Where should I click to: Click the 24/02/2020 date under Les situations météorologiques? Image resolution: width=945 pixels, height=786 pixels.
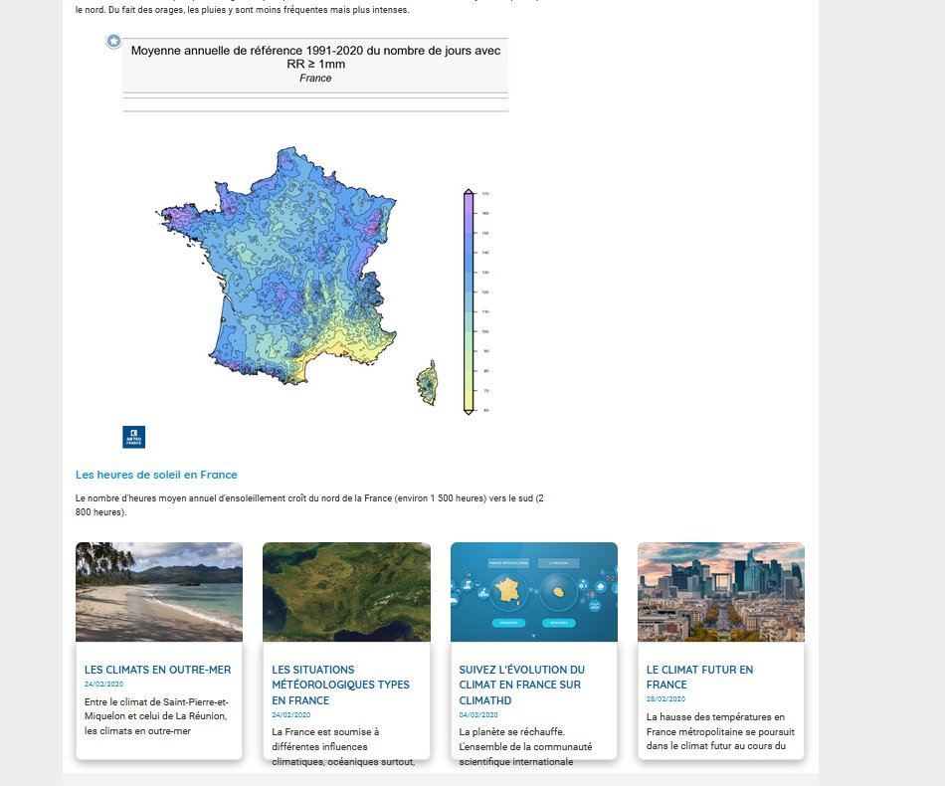[x=291, y=715]
